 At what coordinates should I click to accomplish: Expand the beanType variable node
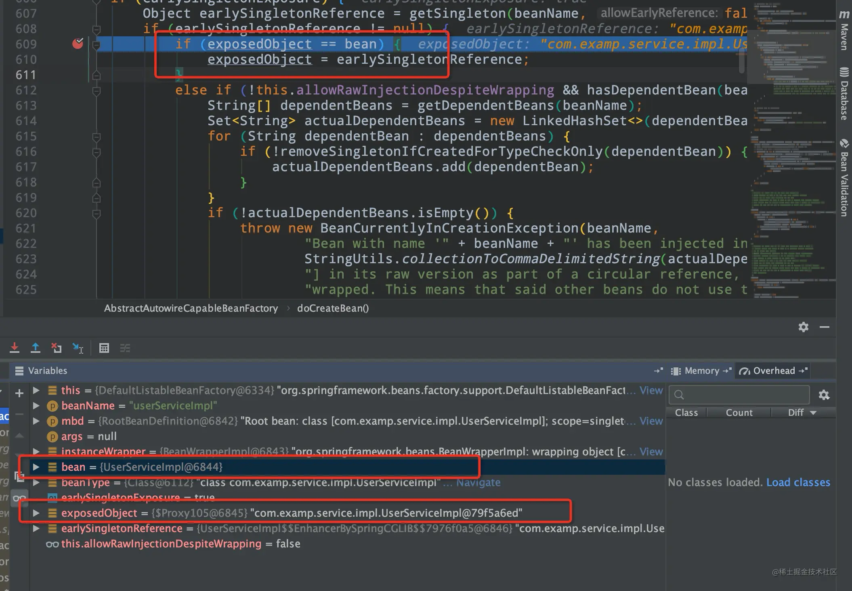tap(36, 482)
